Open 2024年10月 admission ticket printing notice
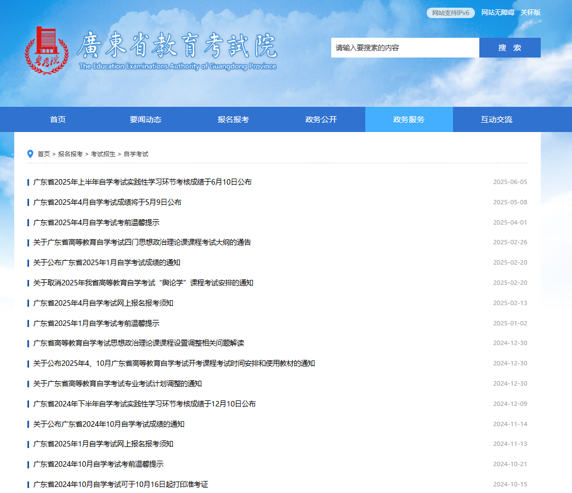572x493 pixels. tap(121, 484)
